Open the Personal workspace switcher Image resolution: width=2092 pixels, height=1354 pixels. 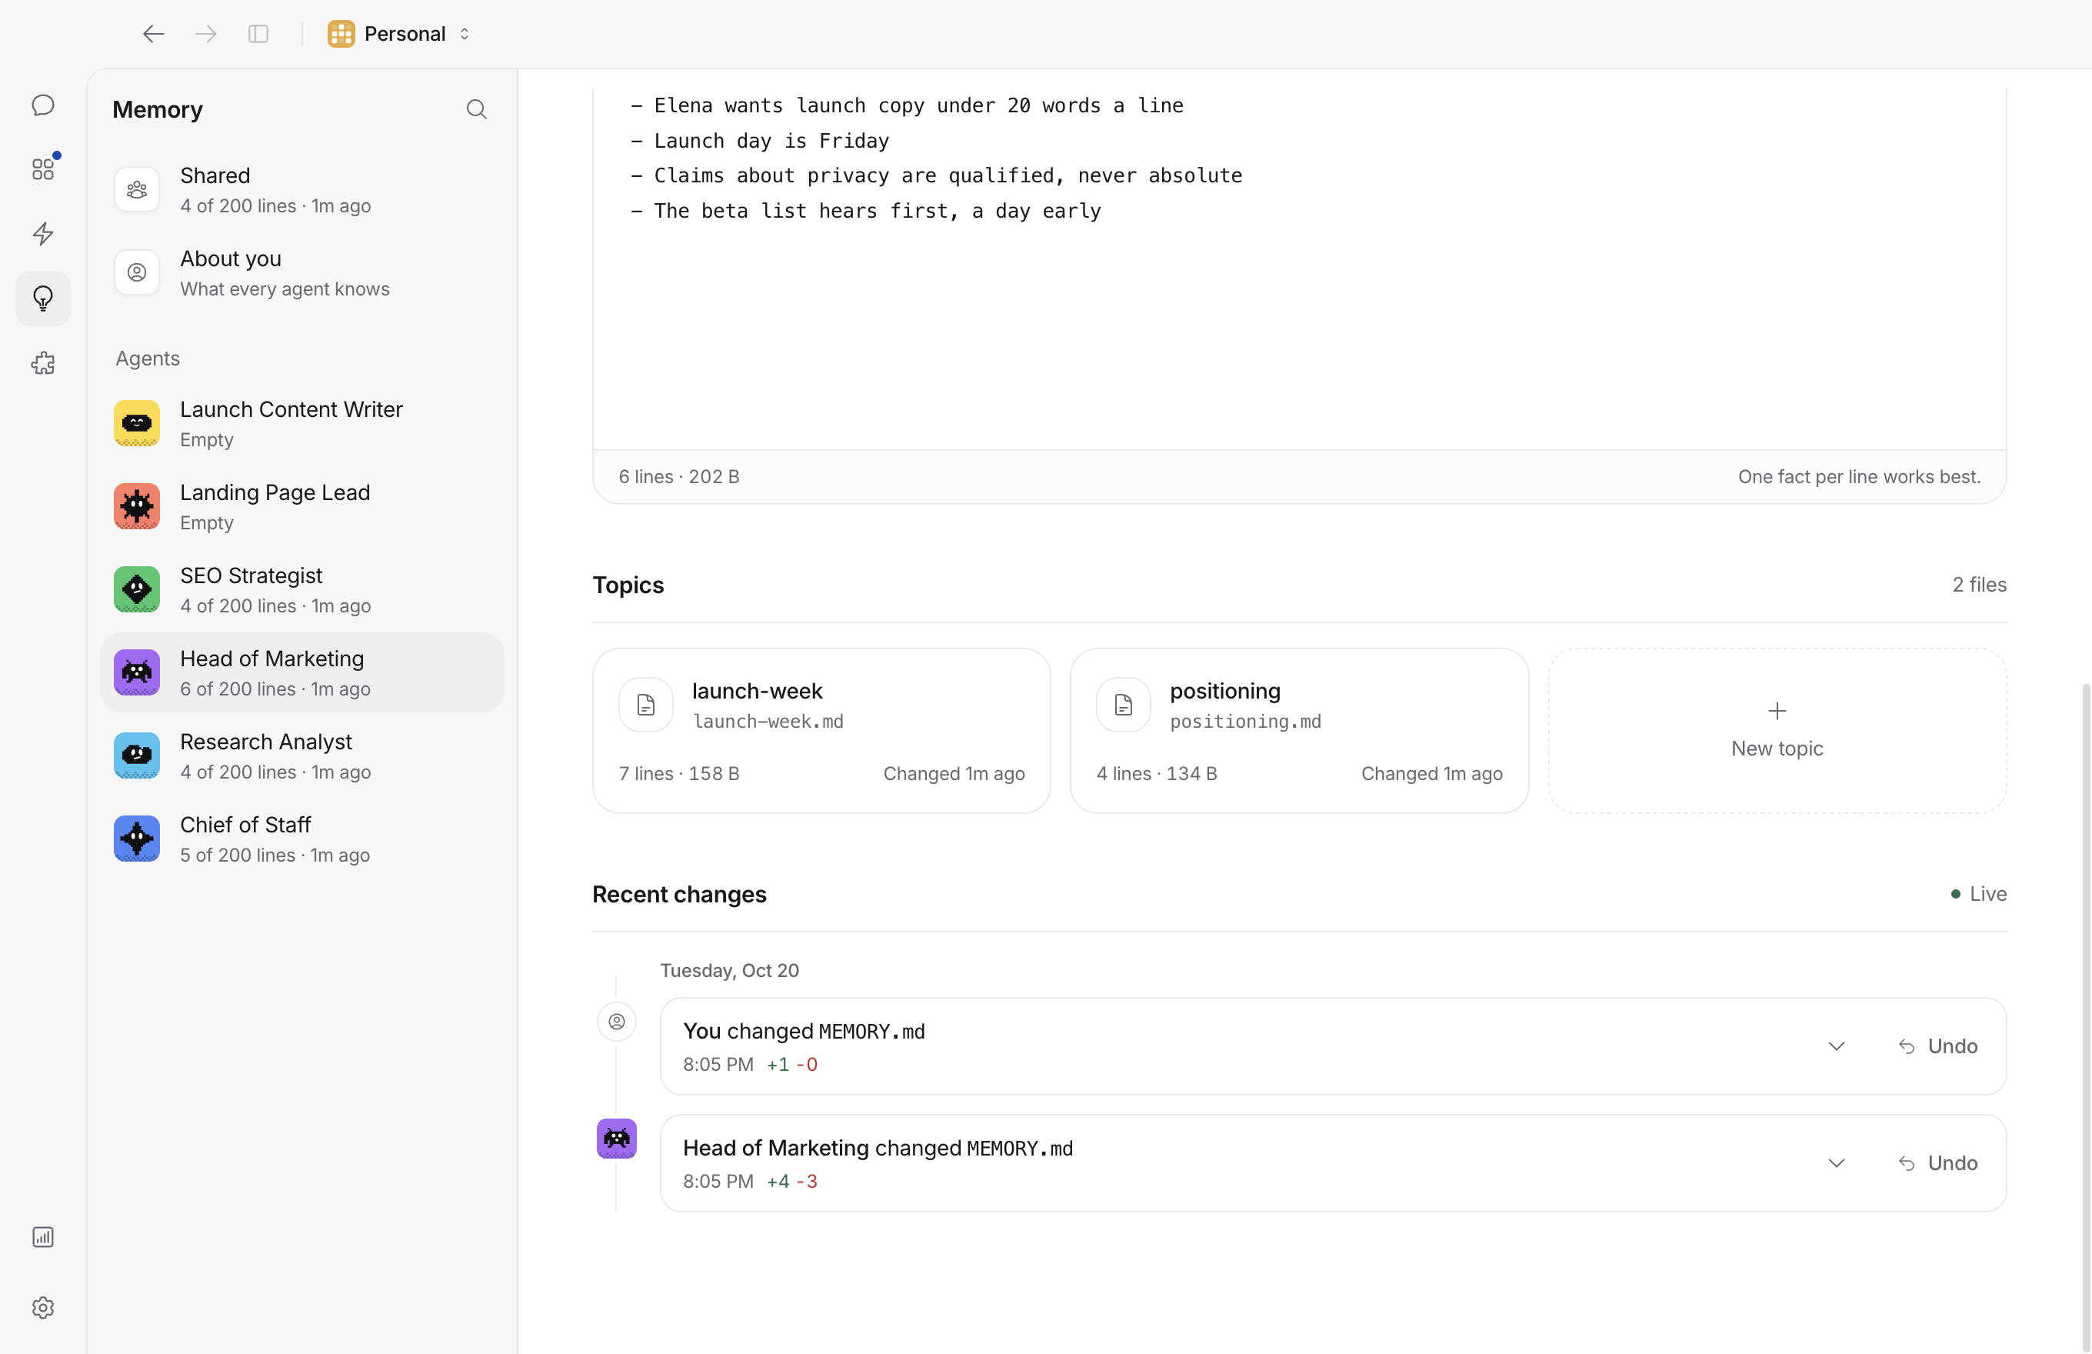coord(400,33)
